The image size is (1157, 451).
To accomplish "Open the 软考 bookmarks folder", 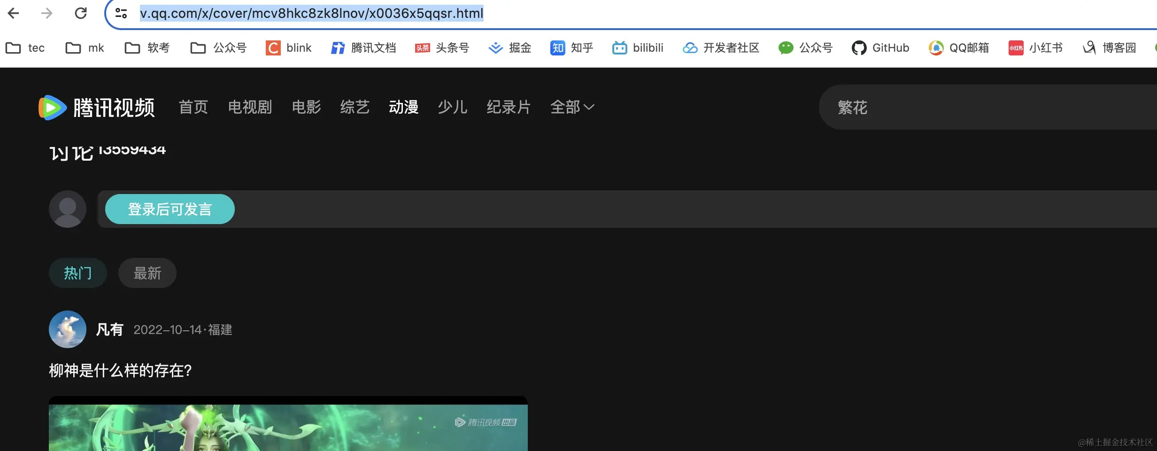I will pyautogui.click(x=147, y=48).
